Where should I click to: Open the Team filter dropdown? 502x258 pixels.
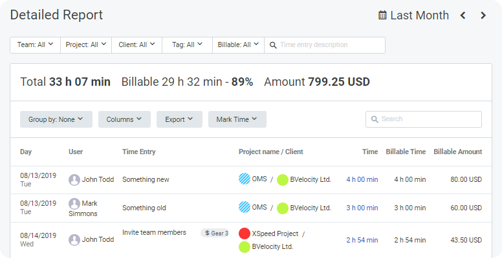pos(36,45)
